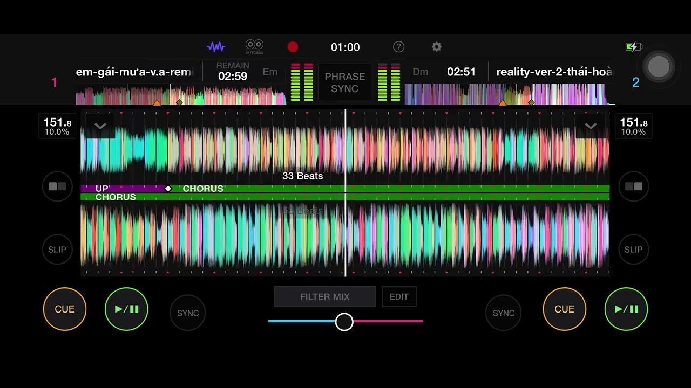Play or pause deck 1
Screen dimensions: 691x388
[x=126, y=309]
